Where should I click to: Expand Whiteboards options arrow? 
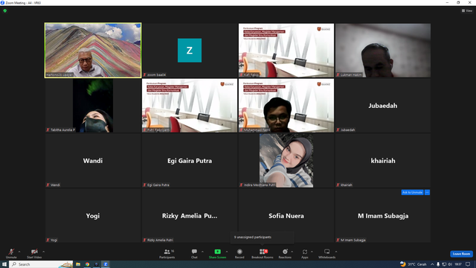click(x=336, y=252)
